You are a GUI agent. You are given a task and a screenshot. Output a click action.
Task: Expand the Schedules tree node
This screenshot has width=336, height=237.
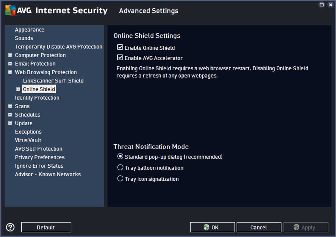click(x=10, y=115)
